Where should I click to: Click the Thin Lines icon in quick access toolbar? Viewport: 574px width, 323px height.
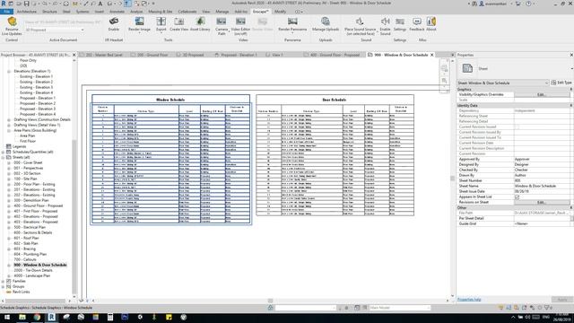tap(127, 4)
